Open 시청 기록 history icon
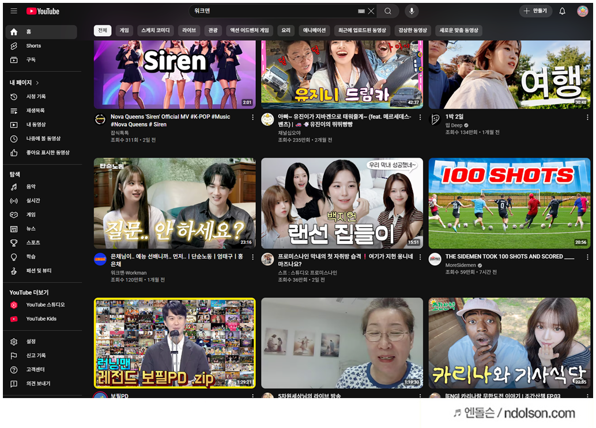 [x=14, y=97]
